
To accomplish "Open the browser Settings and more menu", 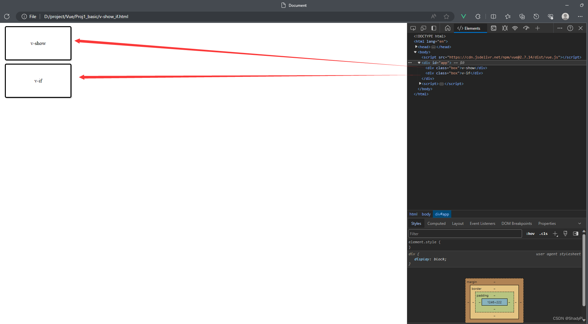I will click(x=580, y=16).
